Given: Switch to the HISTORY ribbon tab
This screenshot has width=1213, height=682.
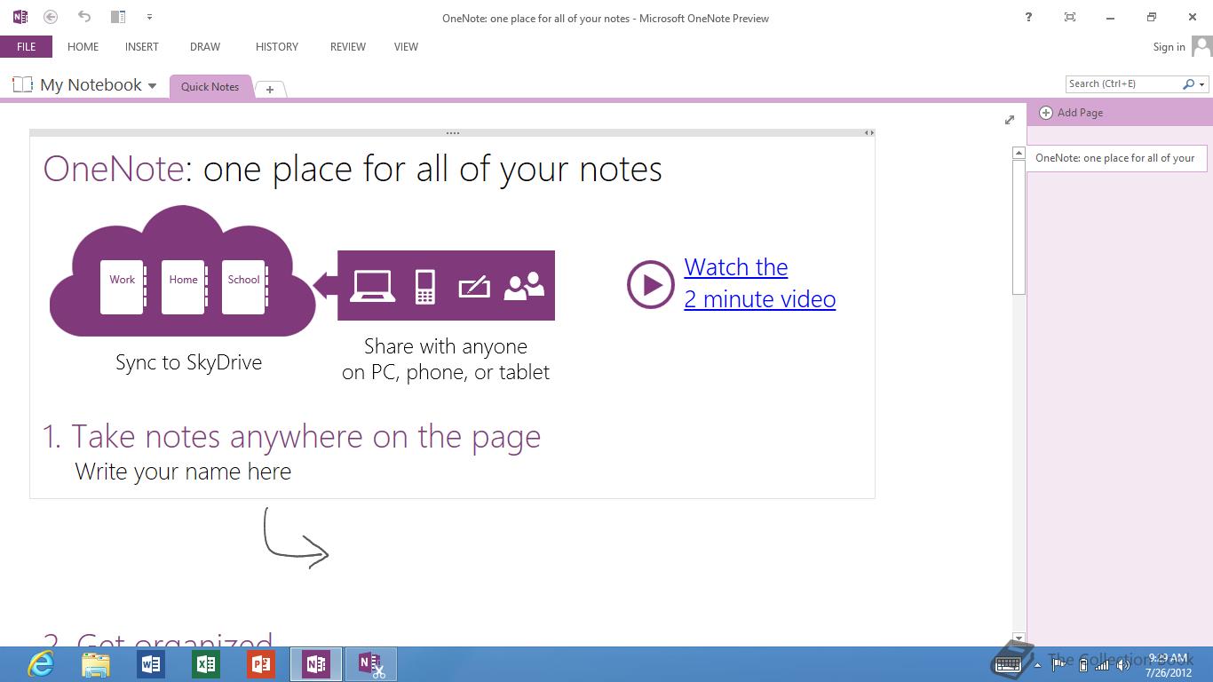Looking at the screenshot, I should coord(277,47).
